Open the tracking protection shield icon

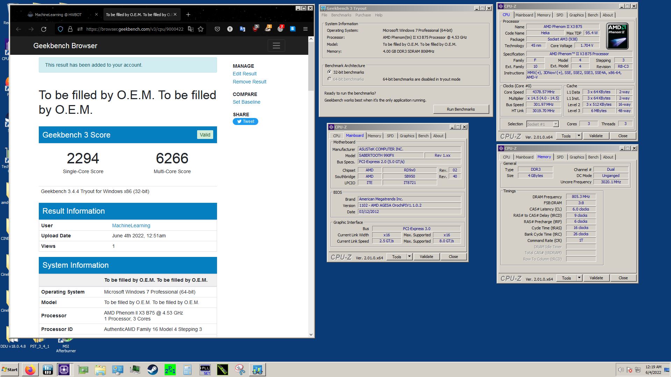tap(60, 29)
